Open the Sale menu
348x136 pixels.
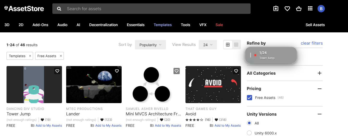click(x=219, y=25)
